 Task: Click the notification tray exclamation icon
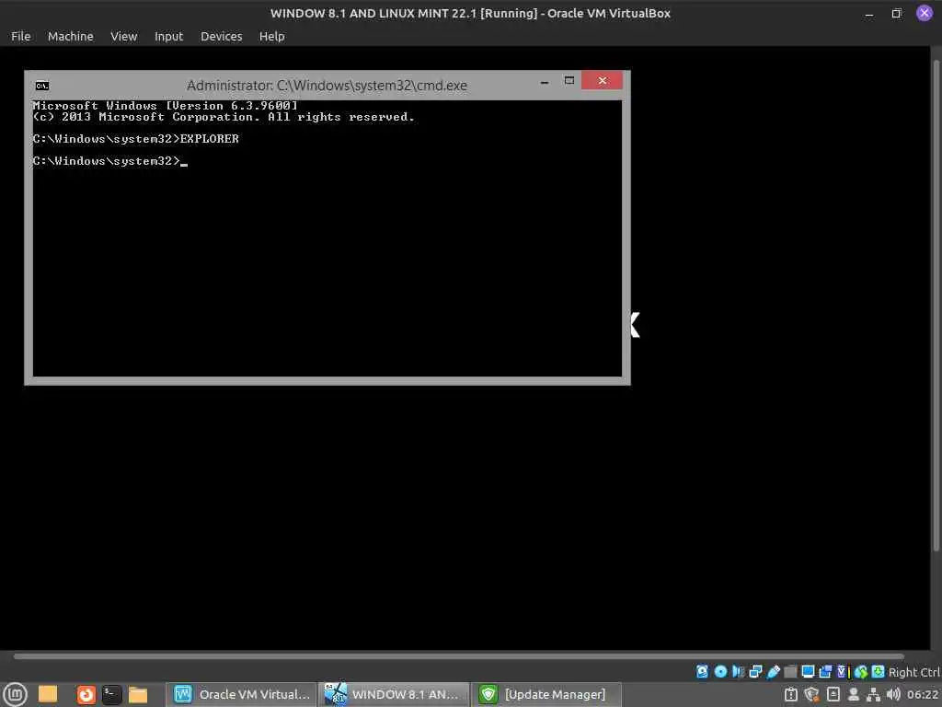790,694
